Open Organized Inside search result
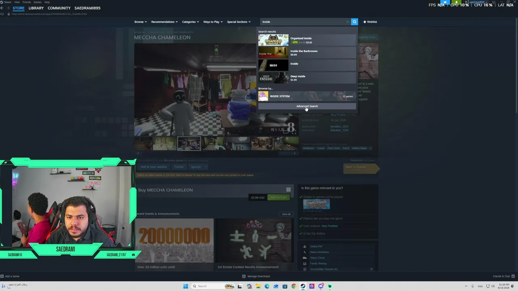Image resolution: width=518 pixels, height=291 pixels. tap(307, 40)
